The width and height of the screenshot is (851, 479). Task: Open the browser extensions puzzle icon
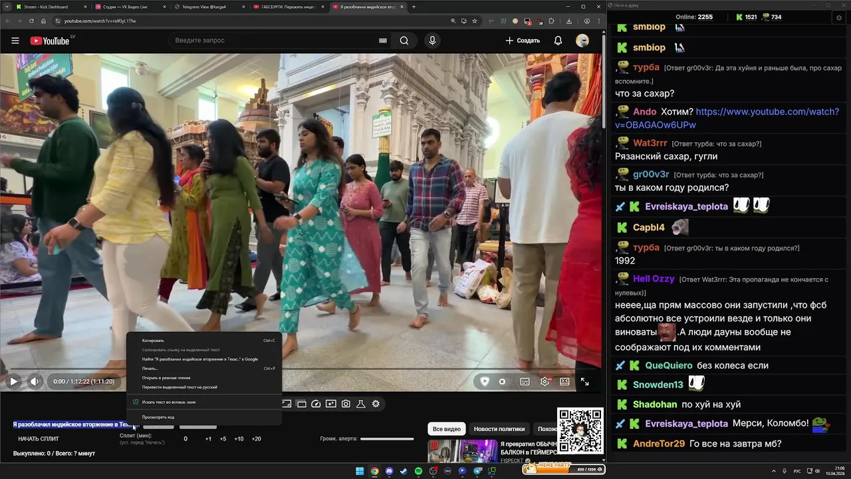pyautogui.click(x=551, y=21)
